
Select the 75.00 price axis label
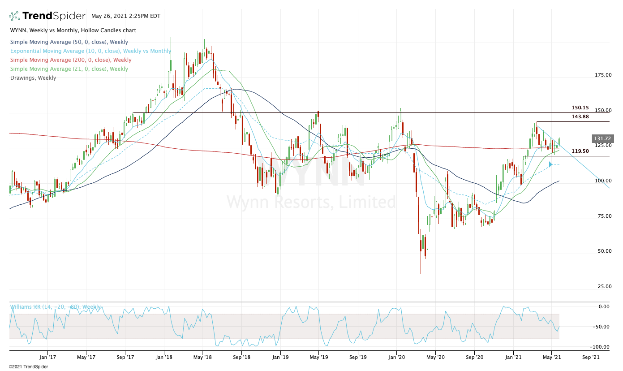tap(604, 216)
